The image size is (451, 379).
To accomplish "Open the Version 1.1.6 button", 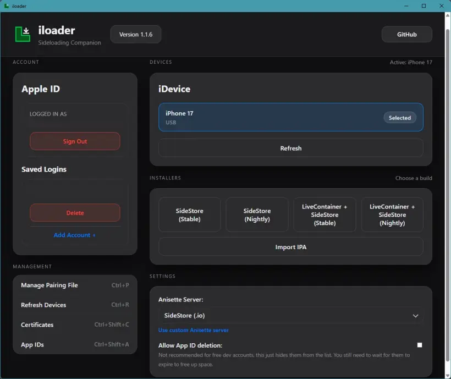I will click(x=136, y=35).
